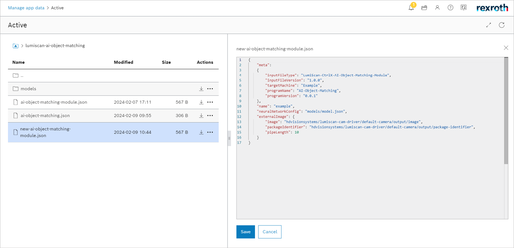The height and width of the screenshot is (248, 514).
Task: Open more actions for new-ai-object-matching-module.json
Action: (210, 132)
